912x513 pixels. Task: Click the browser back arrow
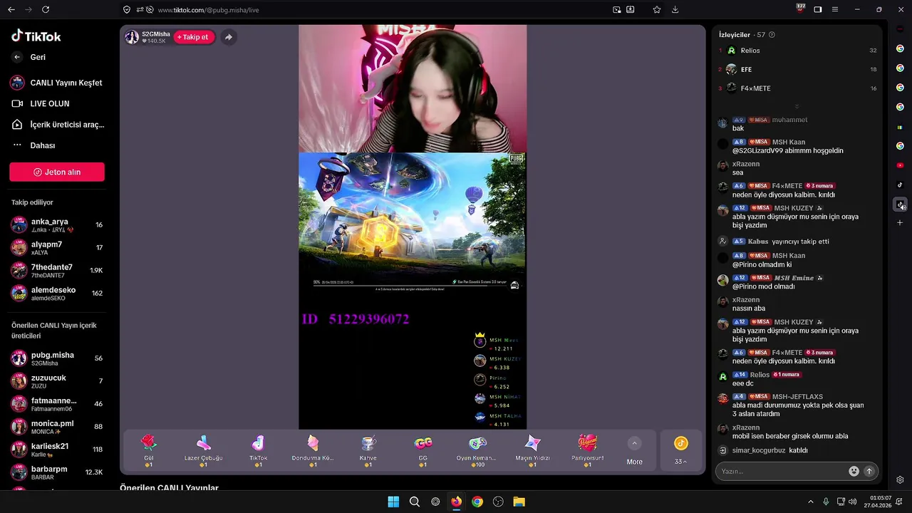click(x=11, y=9)
